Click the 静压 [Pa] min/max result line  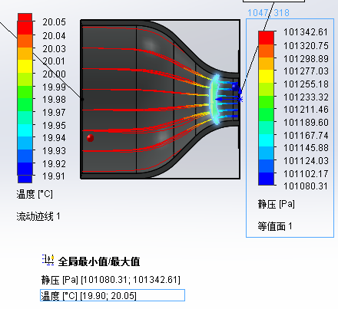tap(111, 280)
